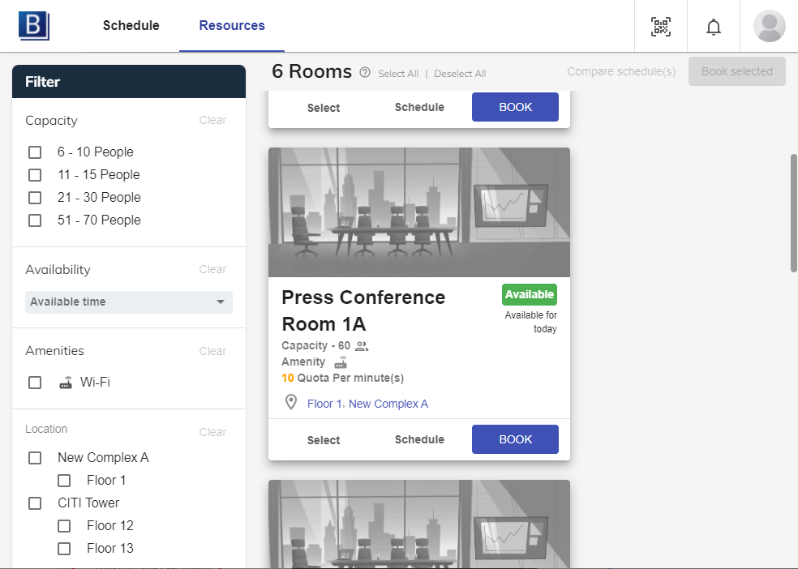Click the capacity people icon on room card
This screenshot has width=798, height=569.
pyautogui.click(x=362, y=346)
